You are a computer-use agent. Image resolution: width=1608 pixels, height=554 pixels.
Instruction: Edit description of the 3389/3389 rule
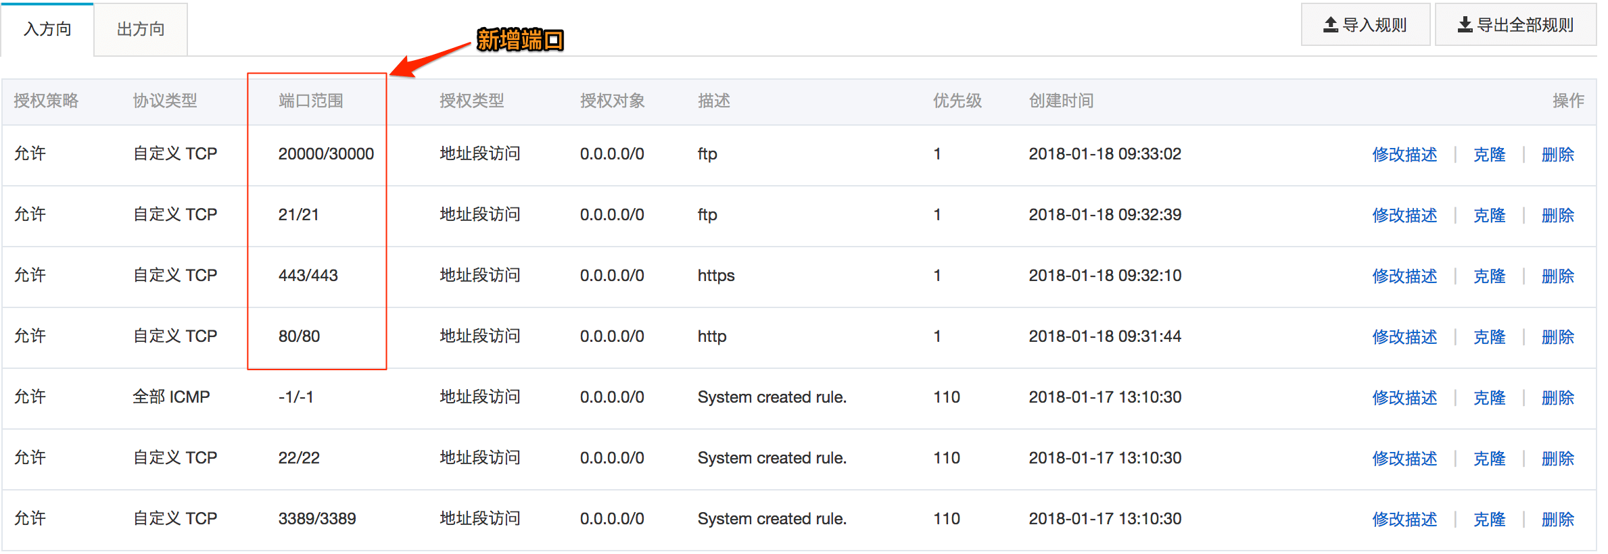(1404, 519)
